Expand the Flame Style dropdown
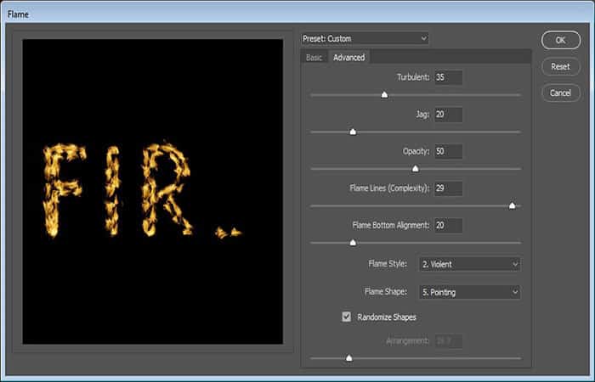595x382 pixels. pyautogui.click(x=470, y=264)
